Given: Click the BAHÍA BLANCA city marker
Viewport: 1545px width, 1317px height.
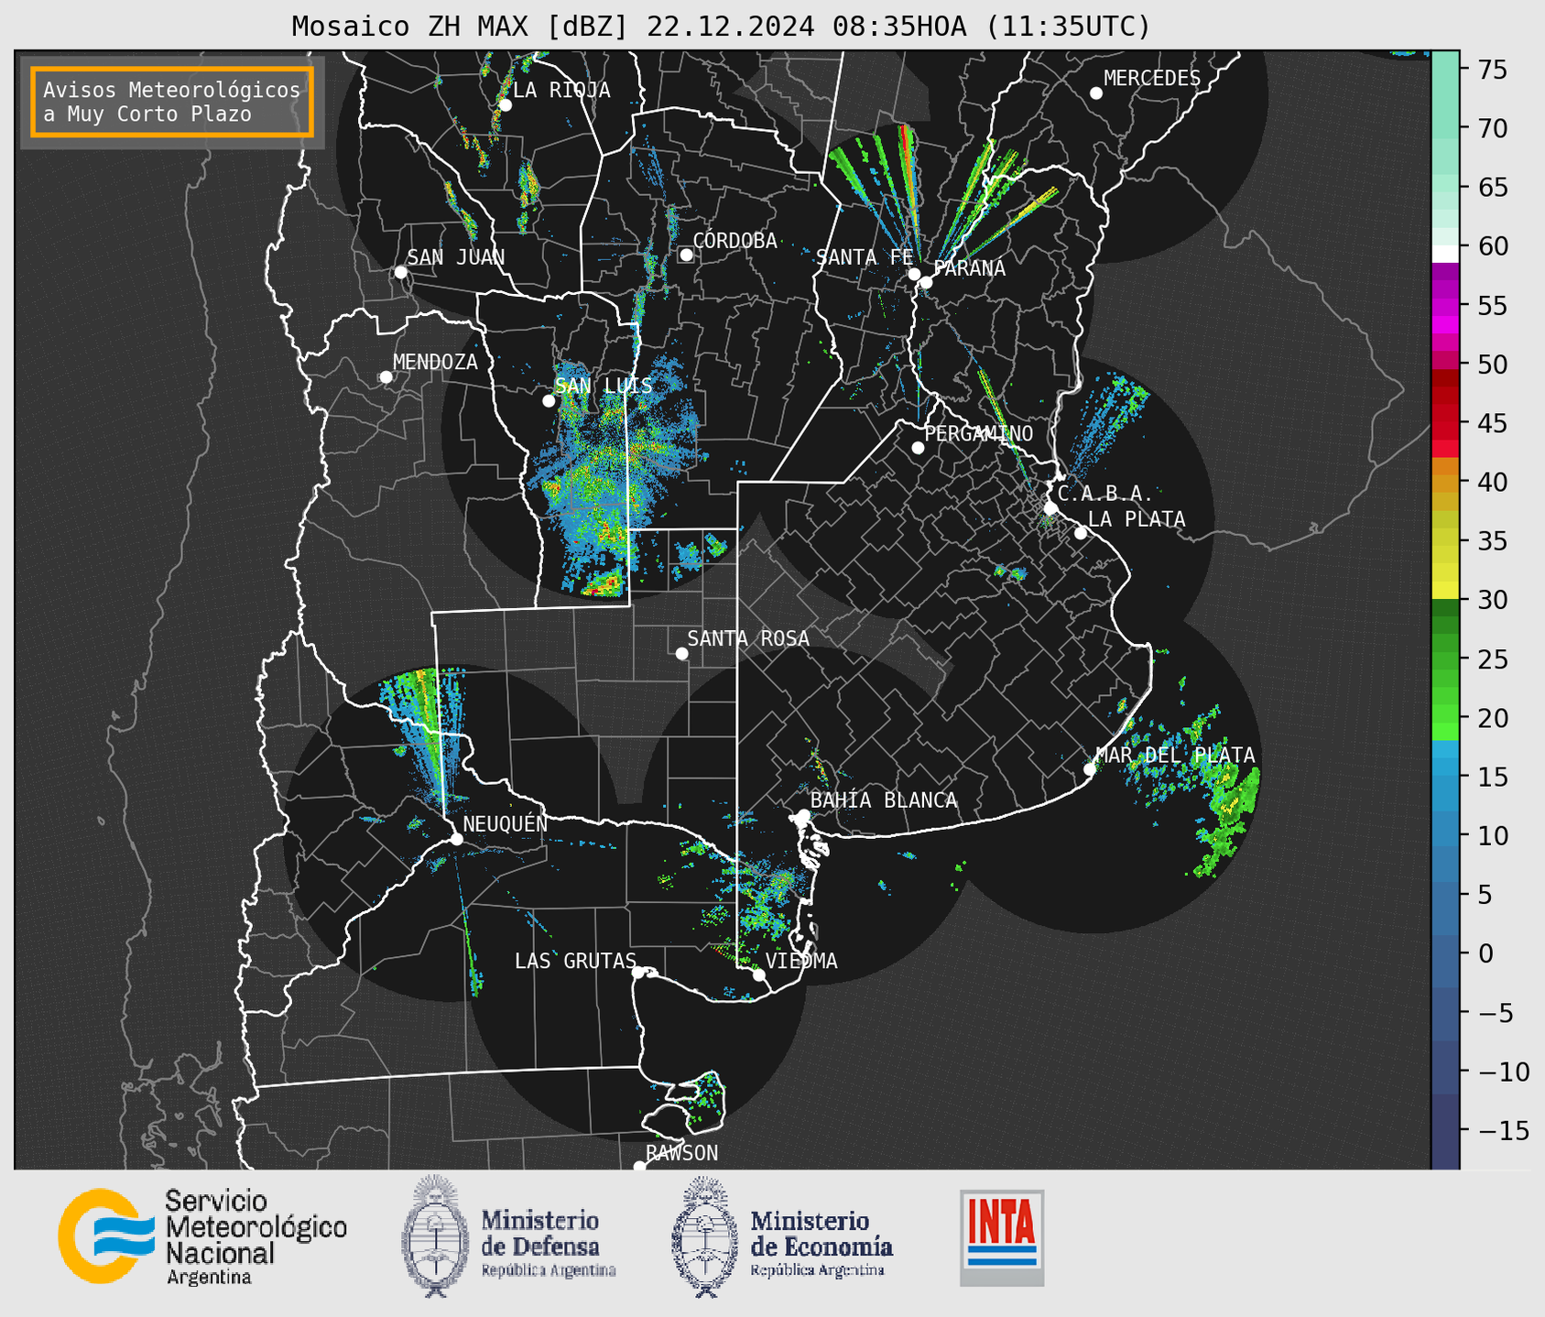Looking at the screenshot, I should coord(803,815).
